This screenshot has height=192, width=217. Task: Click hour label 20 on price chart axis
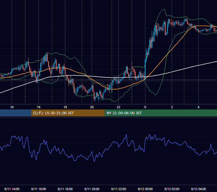(x=92, y=107)
